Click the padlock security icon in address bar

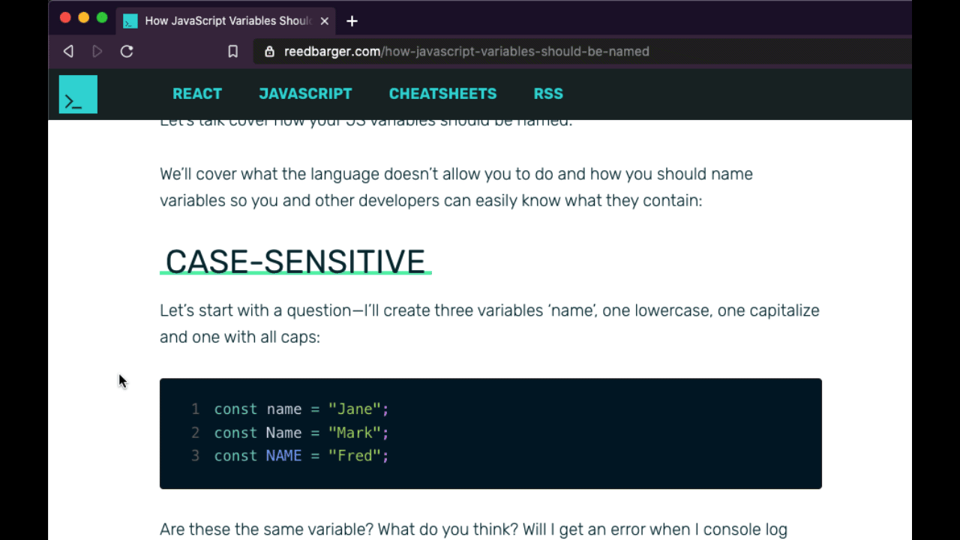269,51
